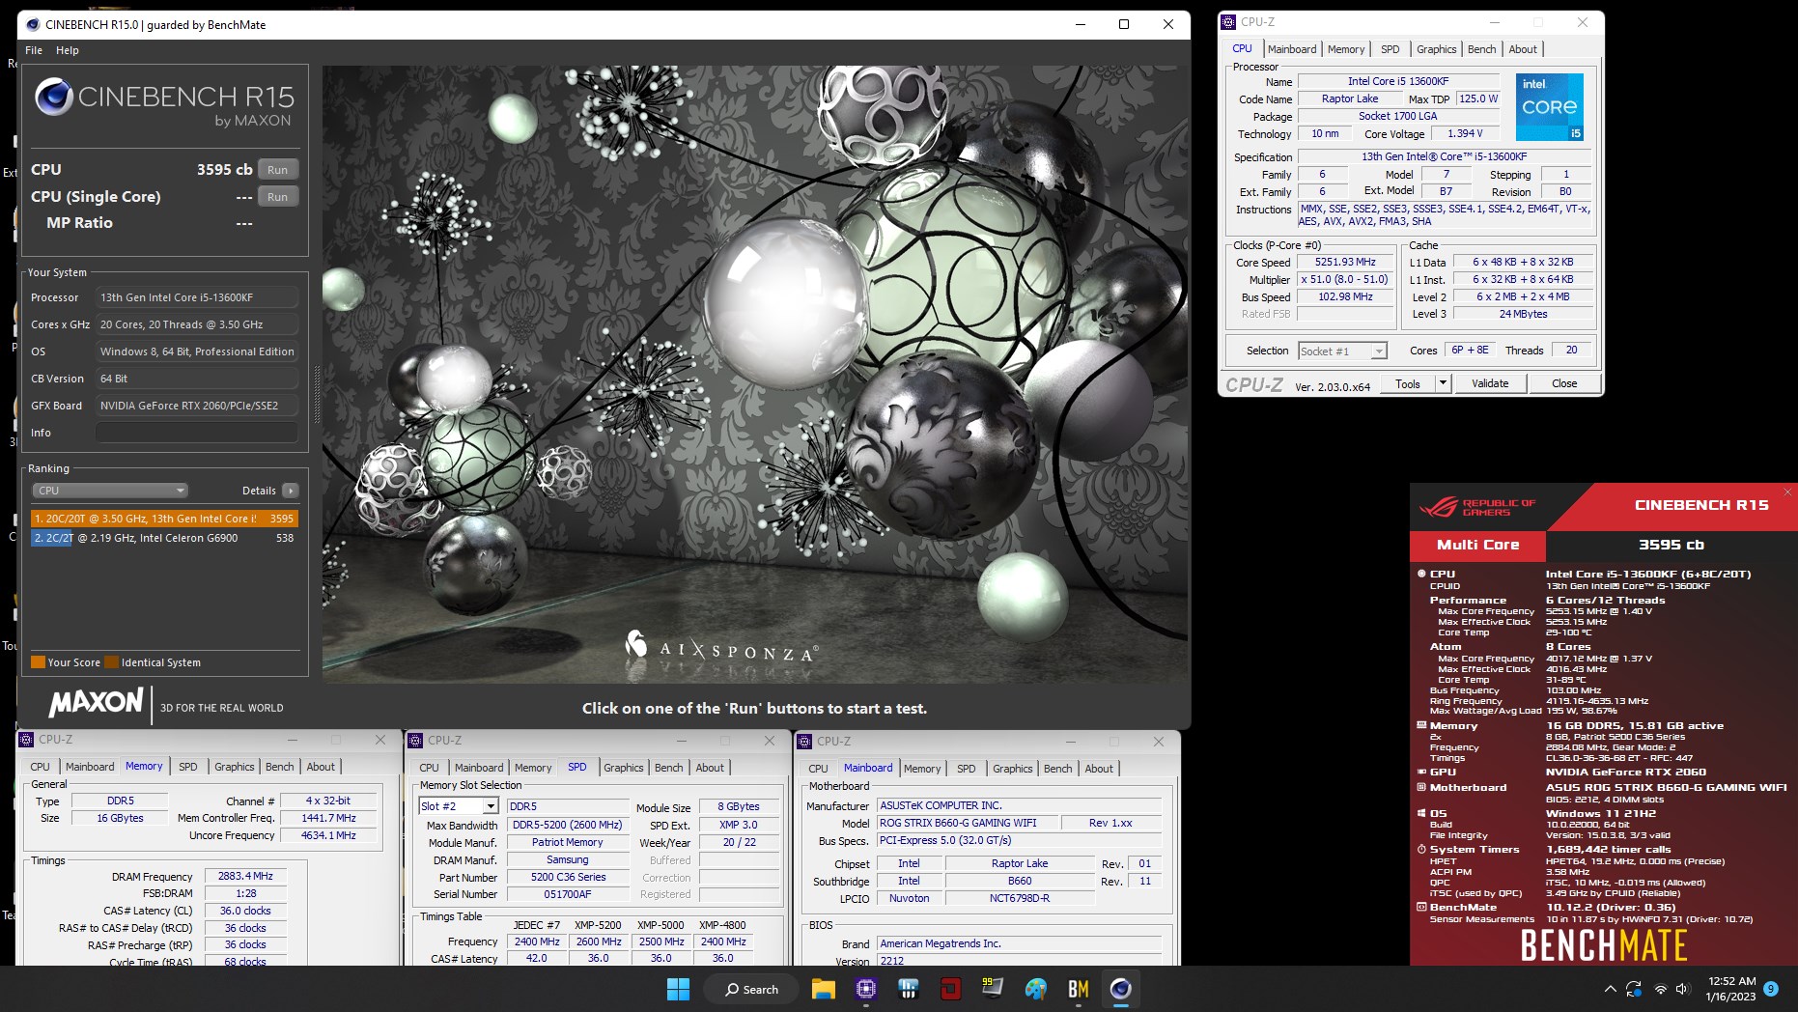Open the monitor icon with 99 badge

coord(993,988)
